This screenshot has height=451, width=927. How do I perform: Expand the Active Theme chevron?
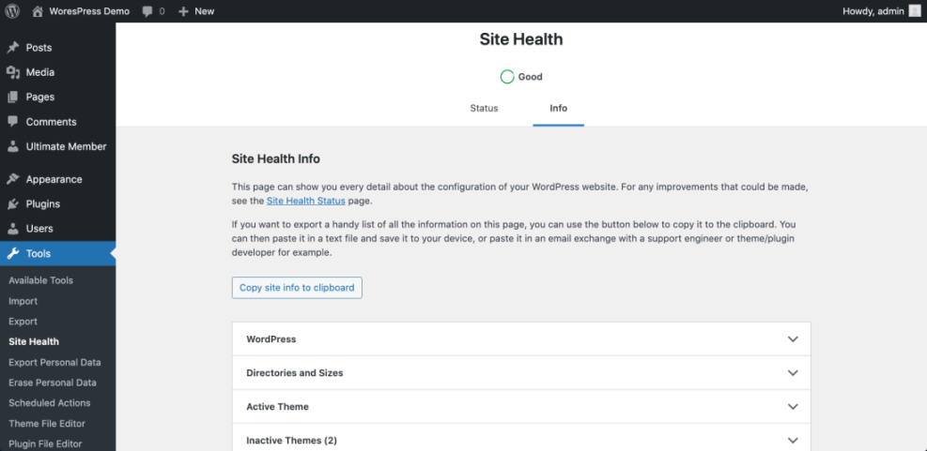(793, 407)
